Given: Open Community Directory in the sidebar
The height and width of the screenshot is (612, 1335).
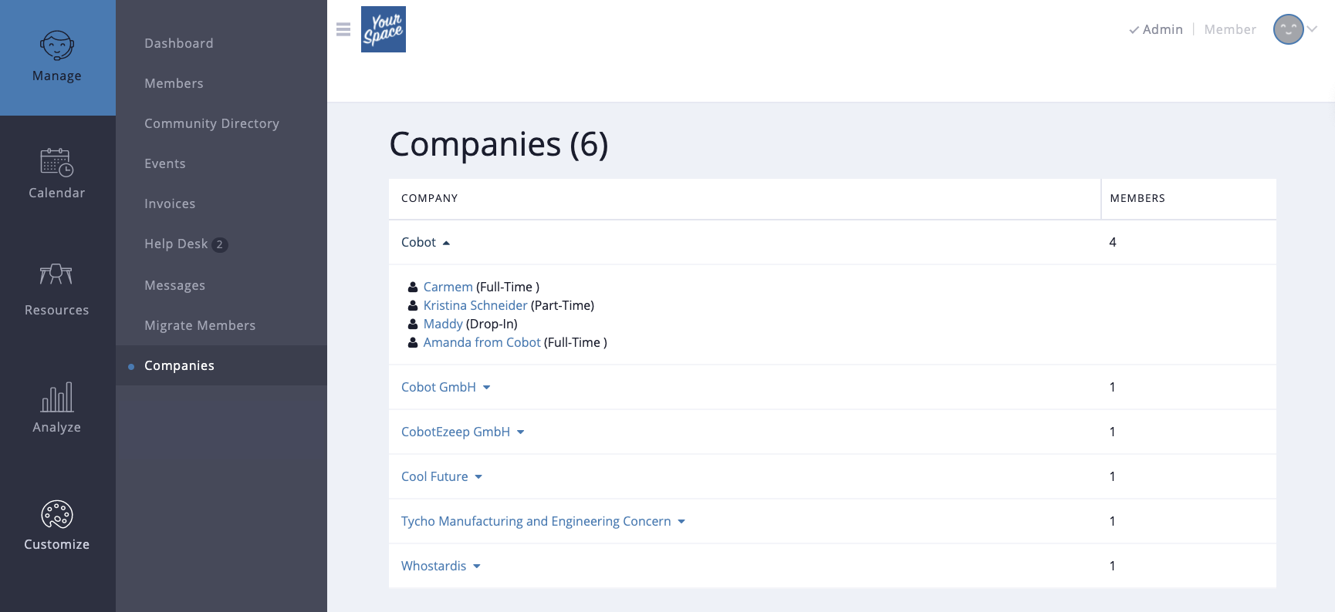Looking at the screenshot, I should coord(211,123).
